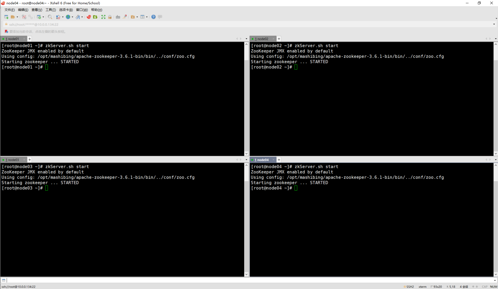Open the color scheme icon
The height and width of the screenshot is (289, 498).
(x=58, y=17)
